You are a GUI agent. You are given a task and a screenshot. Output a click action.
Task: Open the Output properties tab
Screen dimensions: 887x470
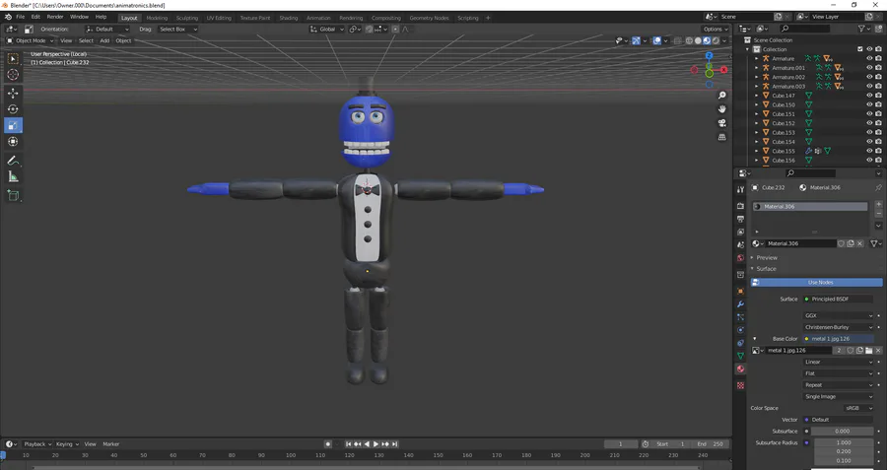click(x=740, y=219)
